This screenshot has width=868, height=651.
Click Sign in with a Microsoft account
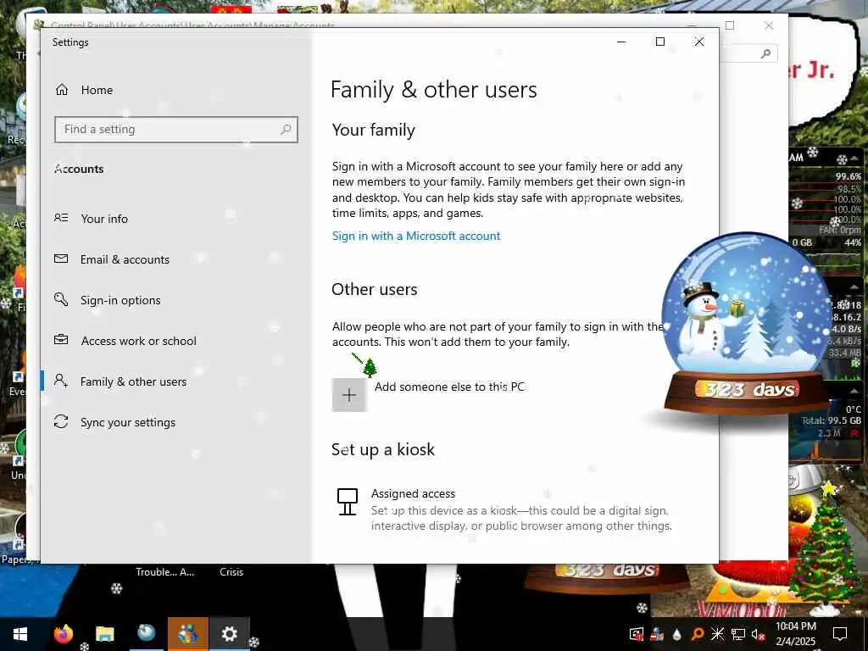pyautogui.click(x=416, y=236)
